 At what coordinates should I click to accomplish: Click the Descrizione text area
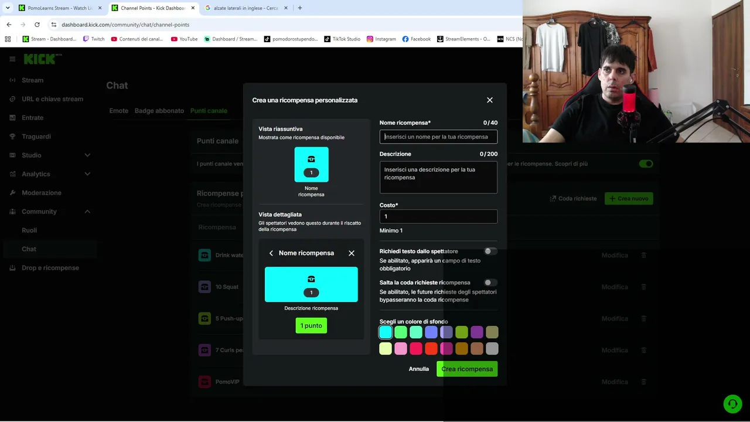click(x=438, y=178)
